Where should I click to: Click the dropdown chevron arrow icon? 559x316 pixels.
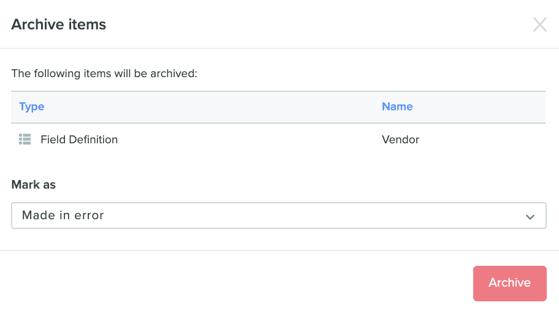tap(530, 217)
